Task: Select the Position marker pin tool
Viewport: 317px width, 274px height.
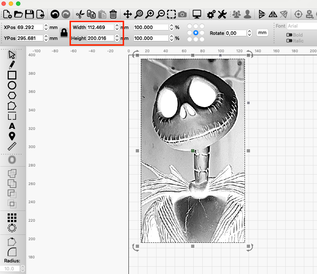Action: pos(12,136)
